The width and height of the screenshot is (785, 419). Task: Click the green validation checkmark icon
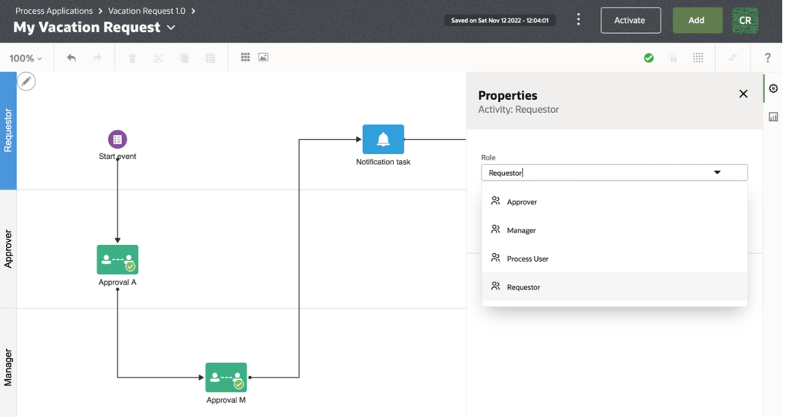[648, 58]
